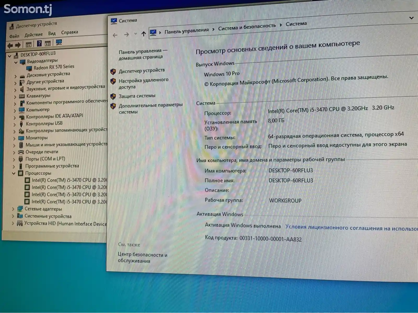Expand Порты (COM и LPT) node
This screenshot has height=313, width=418.
[x=14, y=159]
